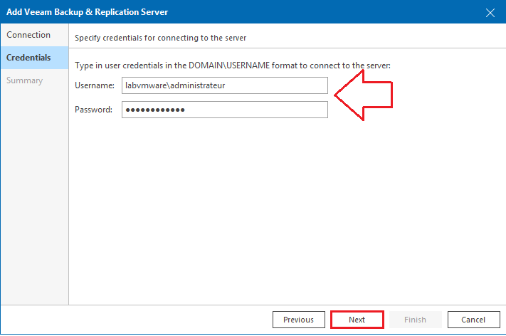Click the DOMAIN\USERNAME instruction text

(233, 65)
